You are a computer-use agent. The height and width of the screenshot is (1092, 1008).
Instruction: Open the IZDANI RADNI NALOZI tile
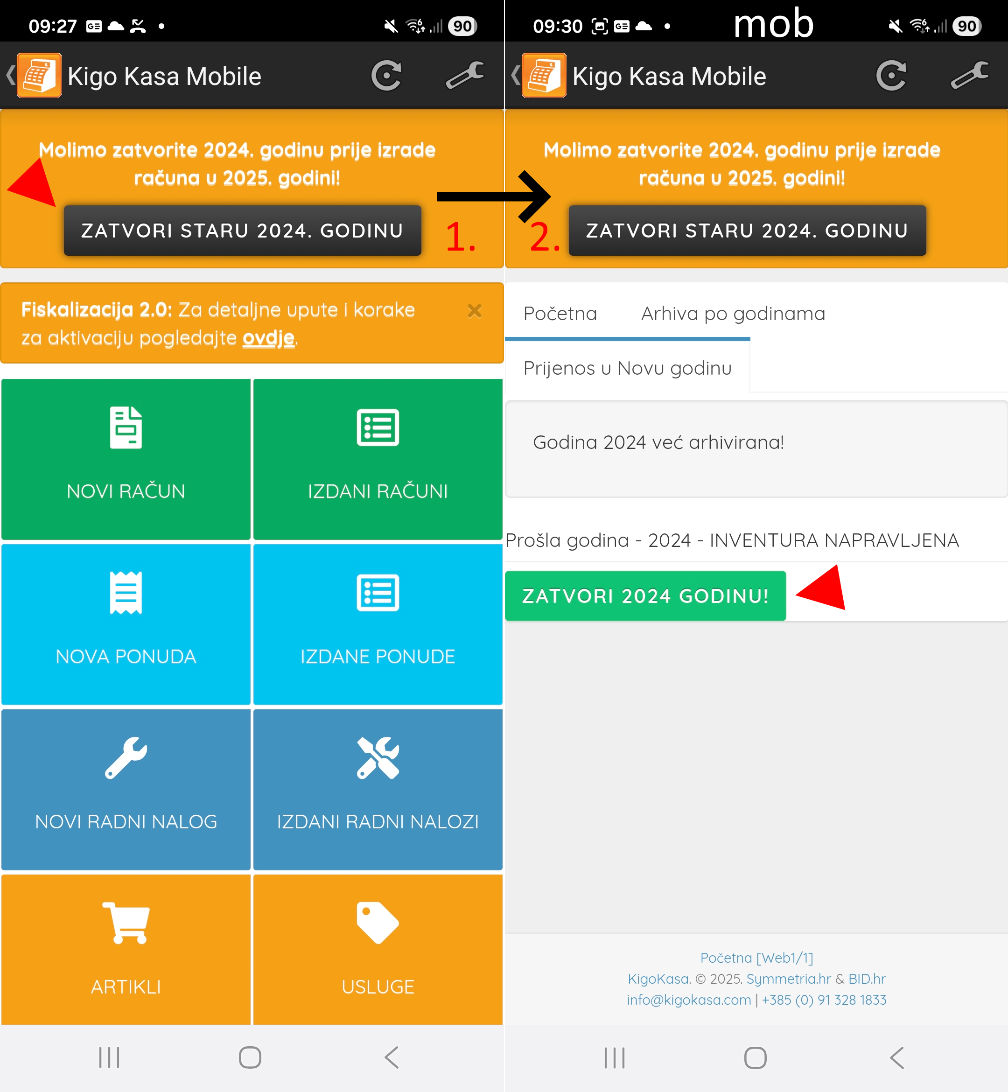[x=378, y=790]
